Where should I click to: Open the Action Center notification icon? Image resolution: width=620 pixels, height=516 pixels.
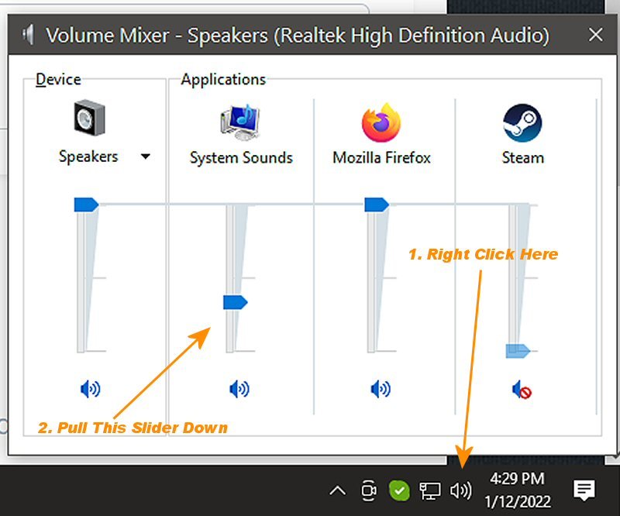[584, 490]
